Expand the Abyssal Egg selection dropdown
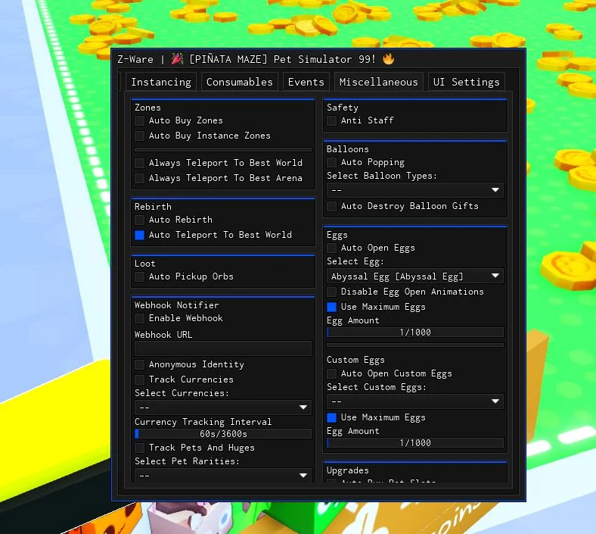 (x=415, y=276)
